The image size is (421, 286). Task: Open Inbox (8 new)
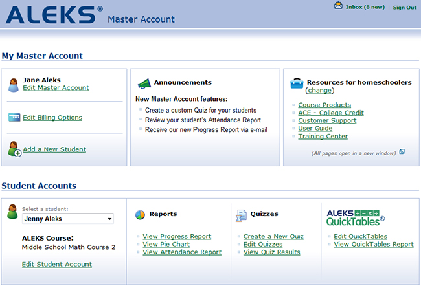tap(365, 7)
